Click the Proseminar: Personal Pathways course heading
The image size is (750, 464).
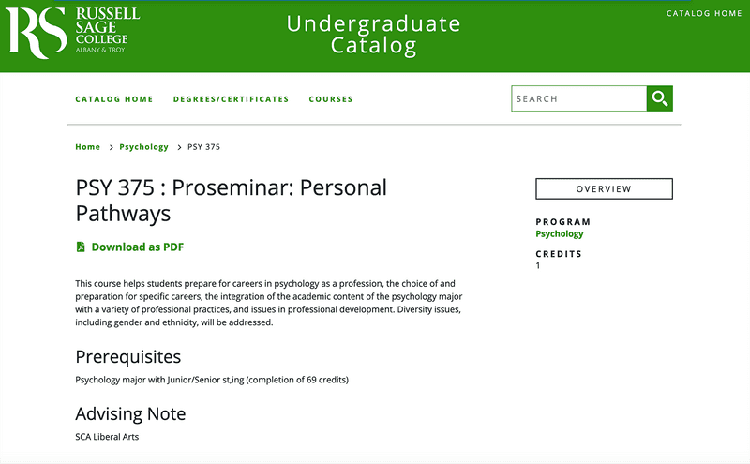tap(231, 200)
